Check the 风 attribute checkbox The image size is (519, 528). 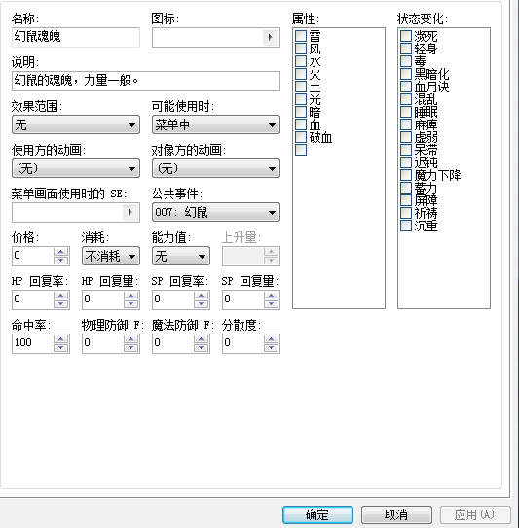pyautogui.click(x=301, y=49)
